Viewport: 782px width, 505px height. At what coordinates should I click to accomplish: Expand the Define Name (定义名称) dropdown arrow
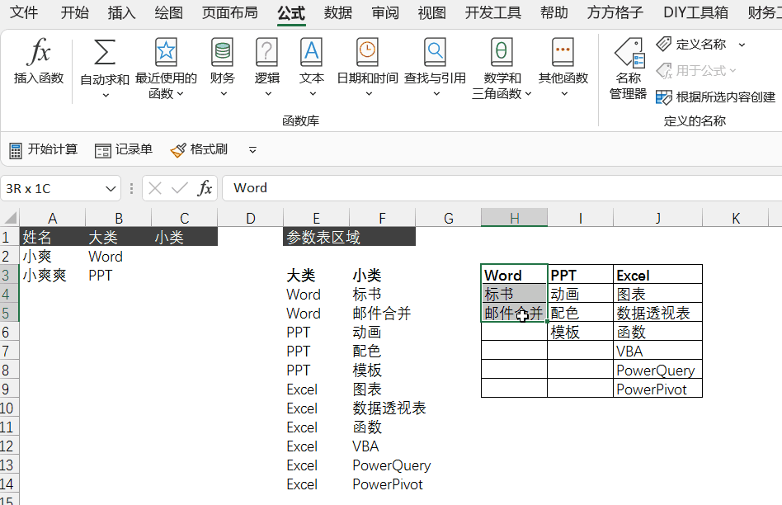click(x=742, y=45)
